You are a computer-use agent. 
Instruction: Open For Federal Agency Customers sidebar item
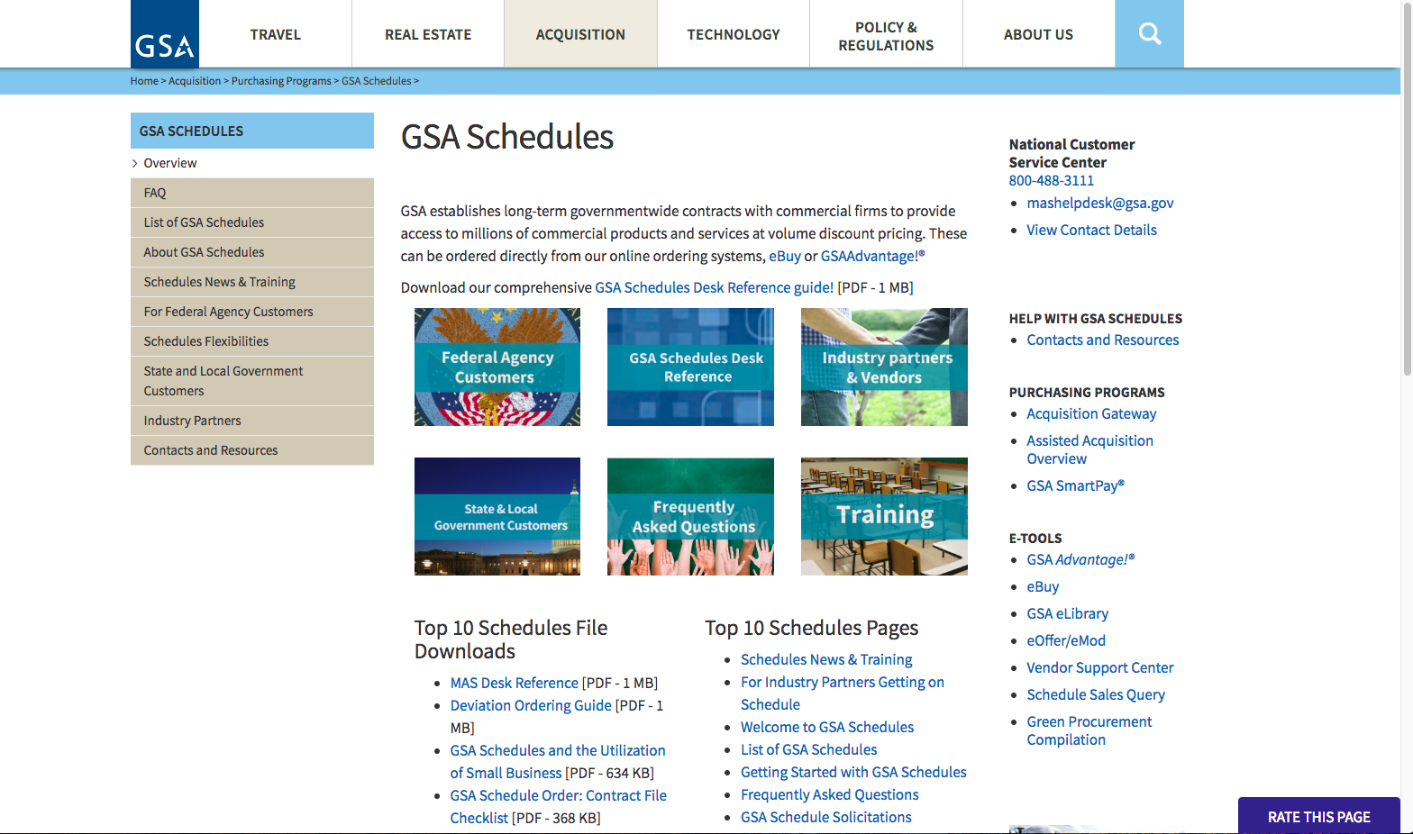tap(252, 312)
